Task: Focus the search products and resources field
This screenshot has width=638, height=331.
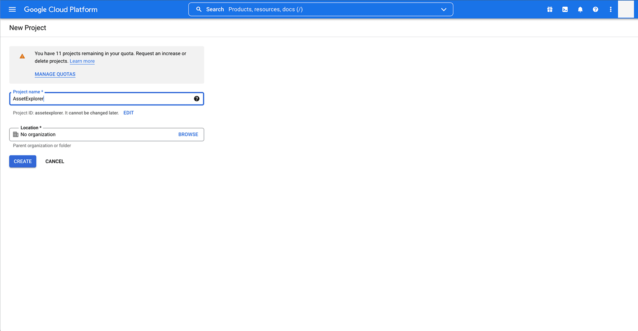Action: coord(321,10)
